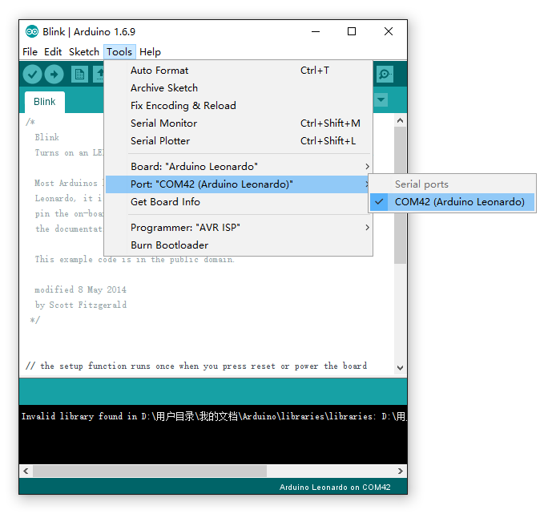Expand the Port "COM42" submenu entry
Viewport: 548px width, 522px height.
[239, 184]
